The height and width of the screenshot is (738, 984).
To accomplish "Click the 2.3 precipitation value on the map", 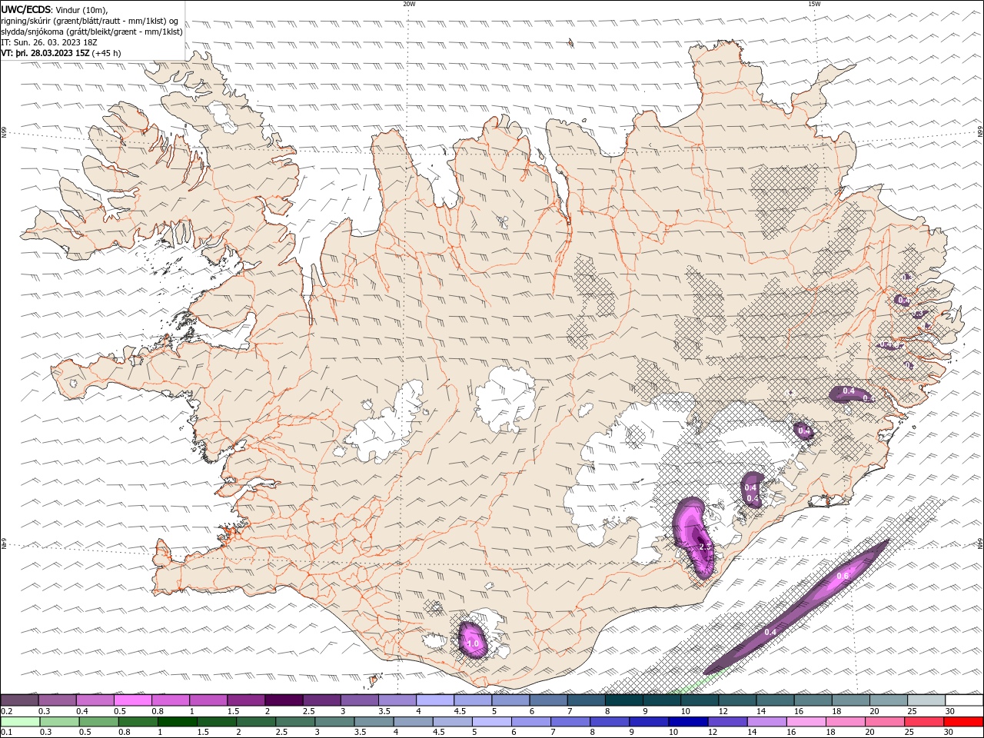I will 706,547.
